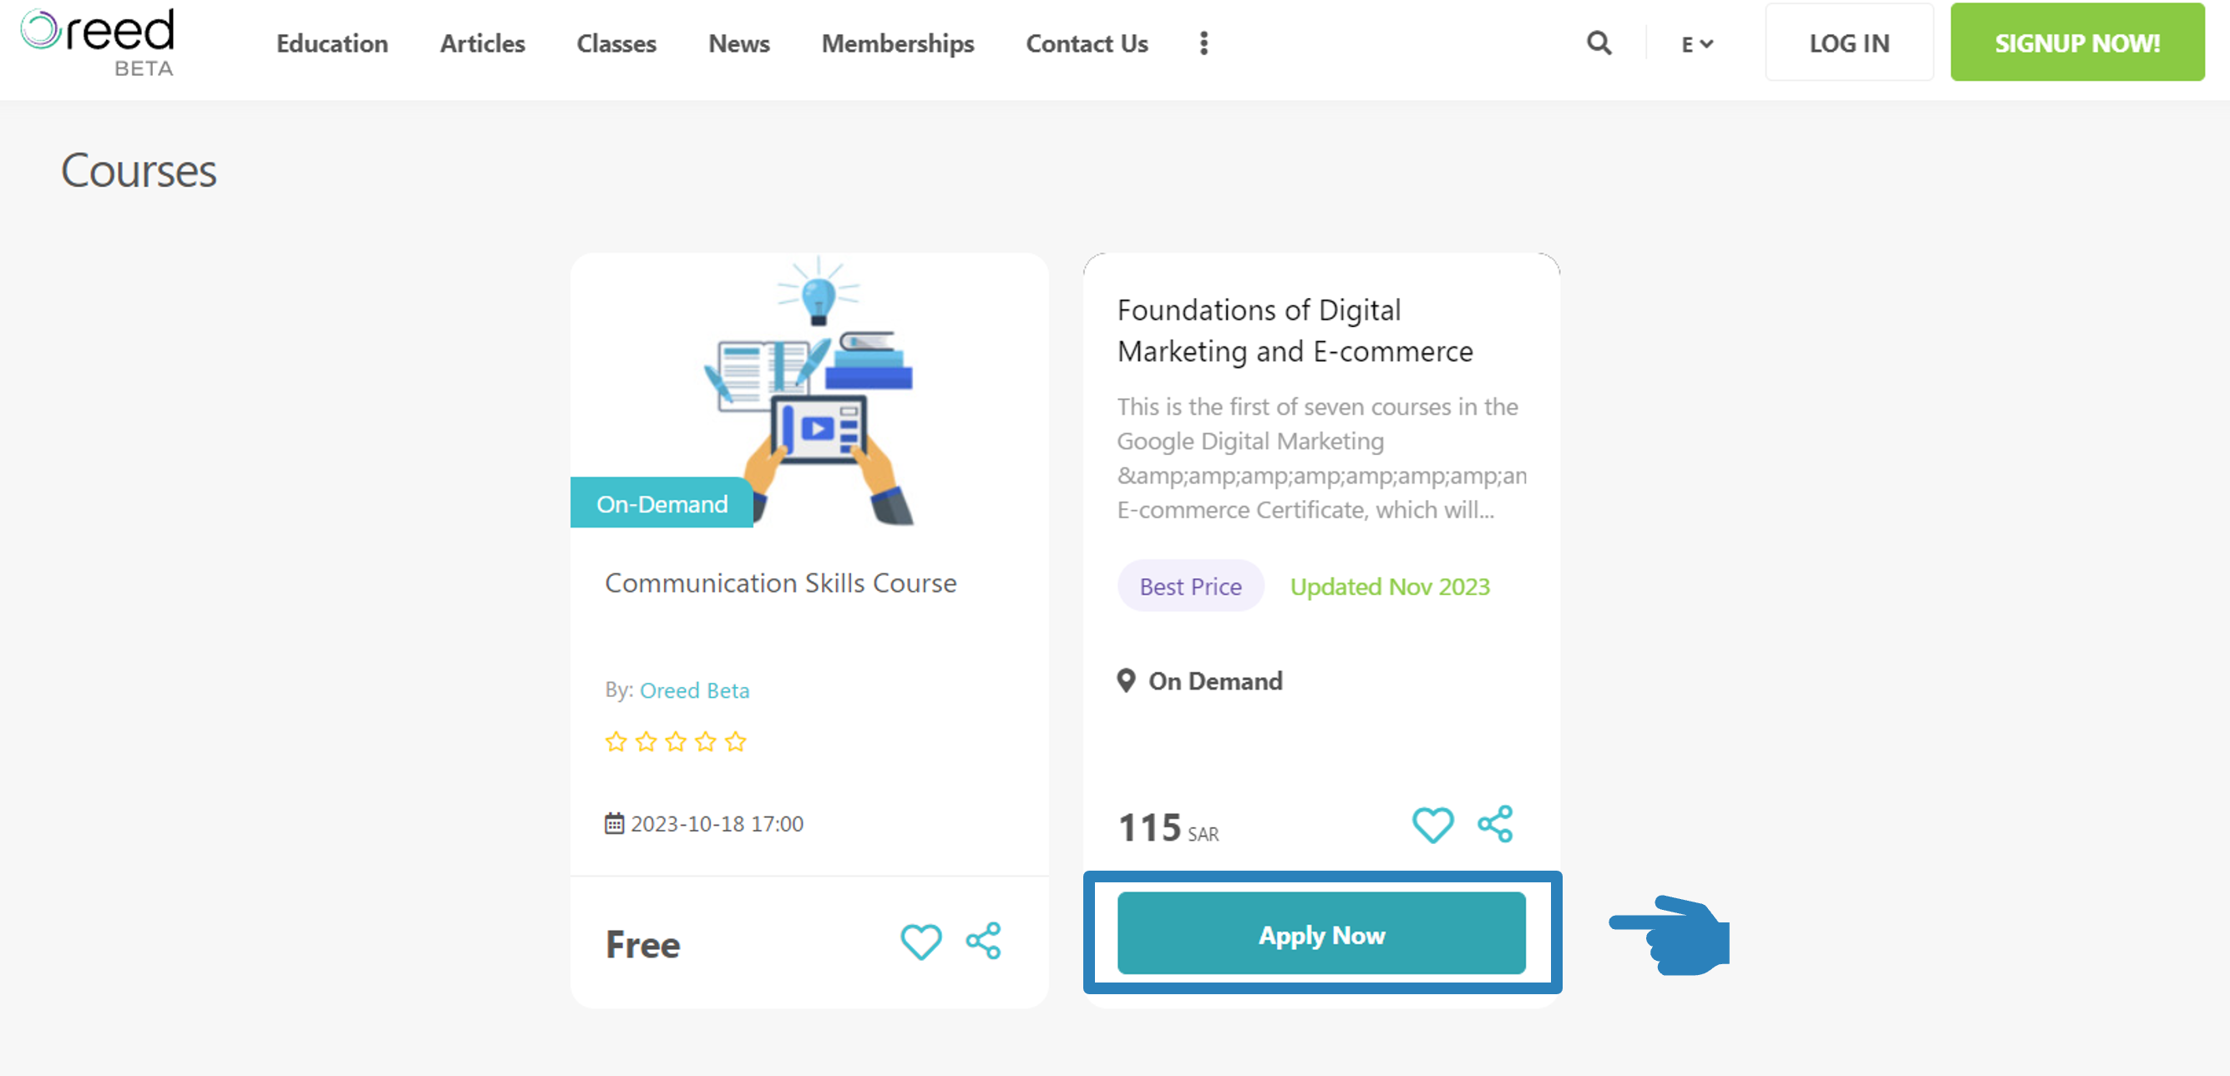
Task: Click the Apply Now button
Action: (1321, 933)
